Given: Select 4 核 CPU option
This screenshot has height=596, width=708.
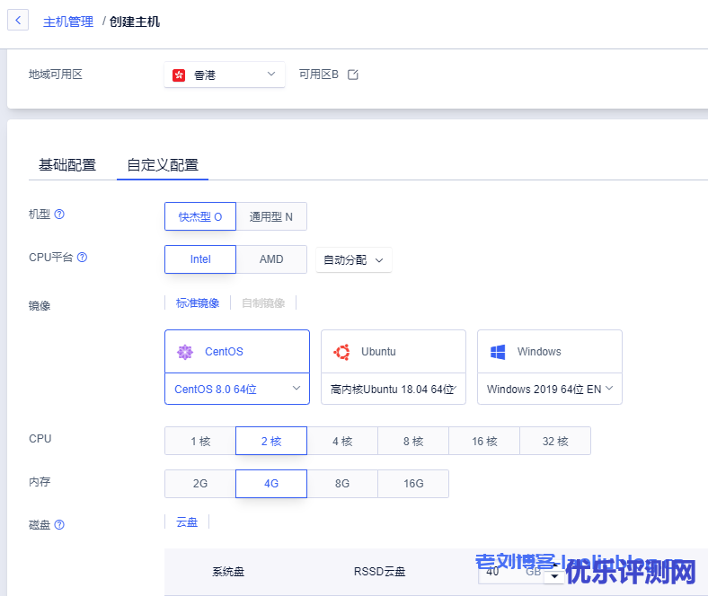Looking at the screenshot, I should pyautogui.click(x=341, y=441).
